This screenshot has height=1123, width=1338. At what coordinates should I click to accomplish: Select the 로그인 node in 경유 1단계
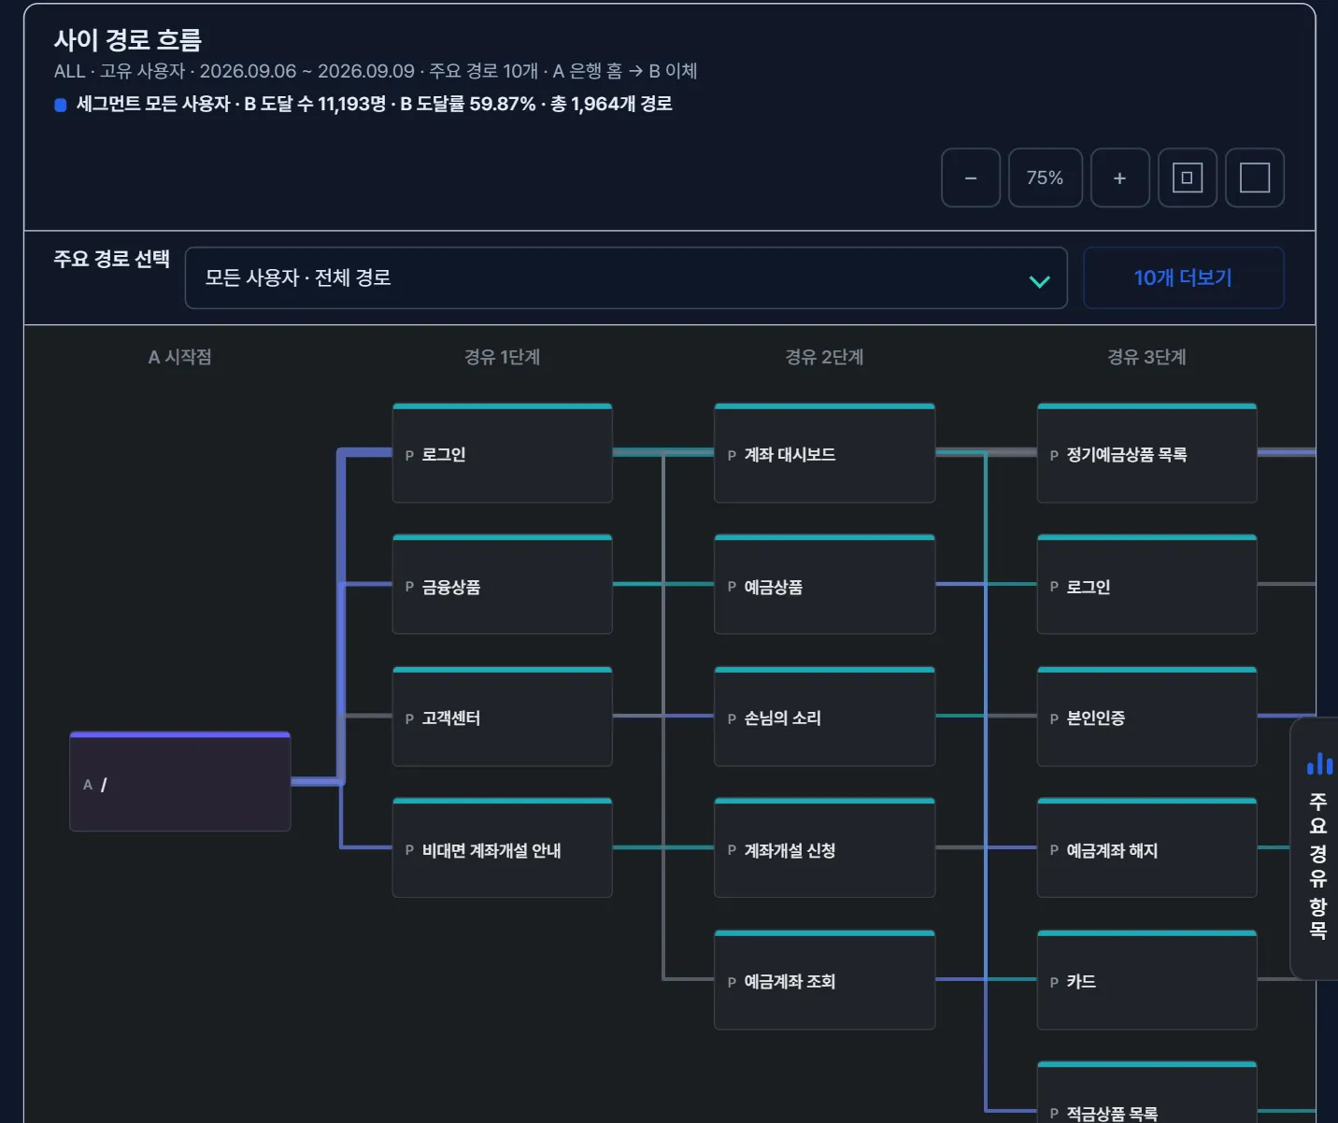pos(503,453)
